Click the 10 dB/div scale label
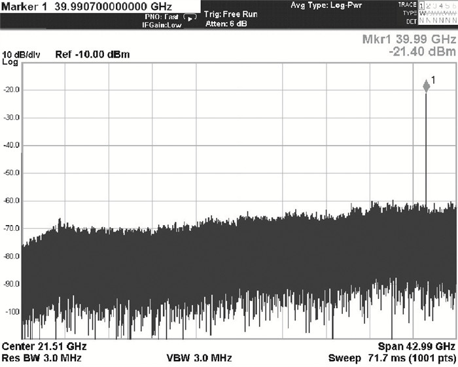 22,54
